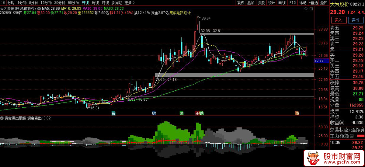
Task: Click the 统计 statistics button
Action: [x=271, y=3]
